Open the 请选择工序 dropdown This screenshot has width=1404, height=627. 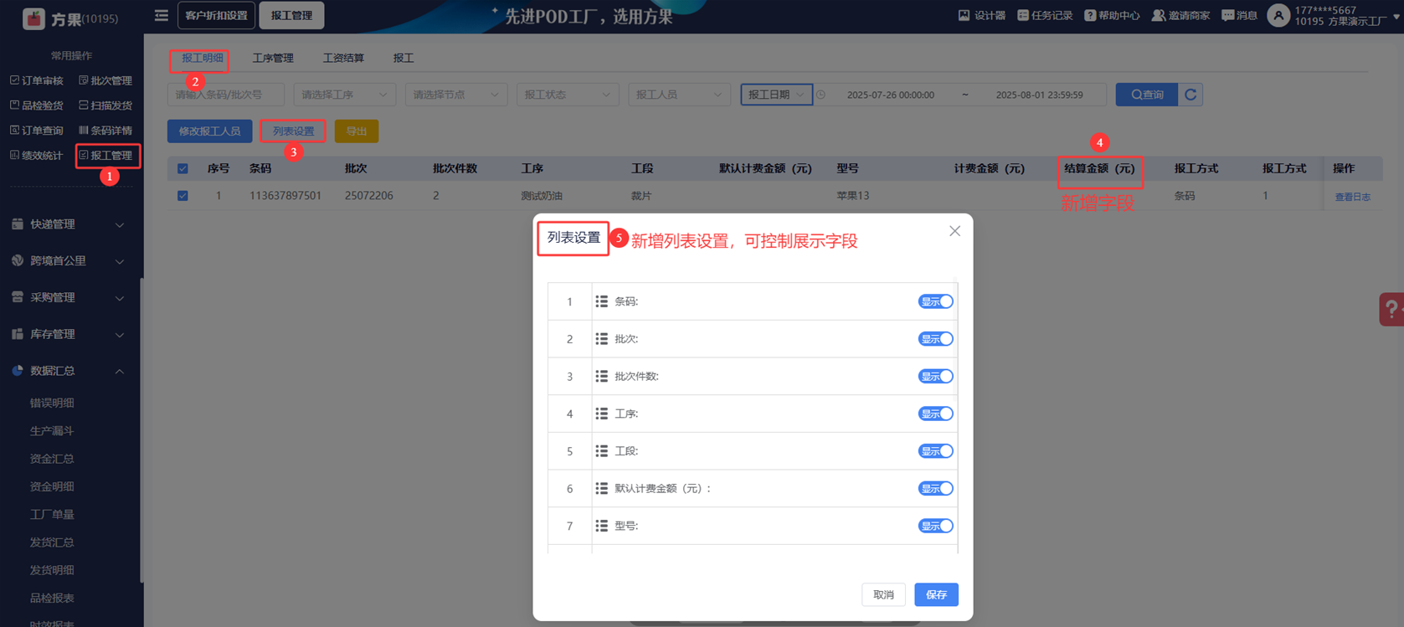click(344, 95)
